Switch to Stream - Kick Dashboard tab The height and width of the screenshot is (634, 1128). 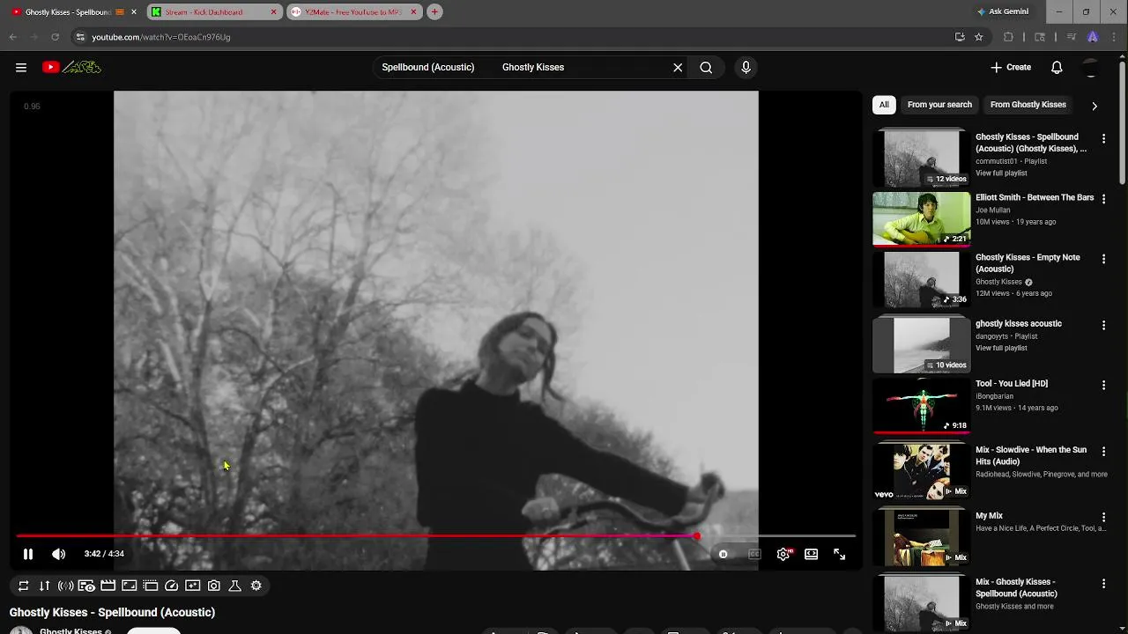(214, 11)
